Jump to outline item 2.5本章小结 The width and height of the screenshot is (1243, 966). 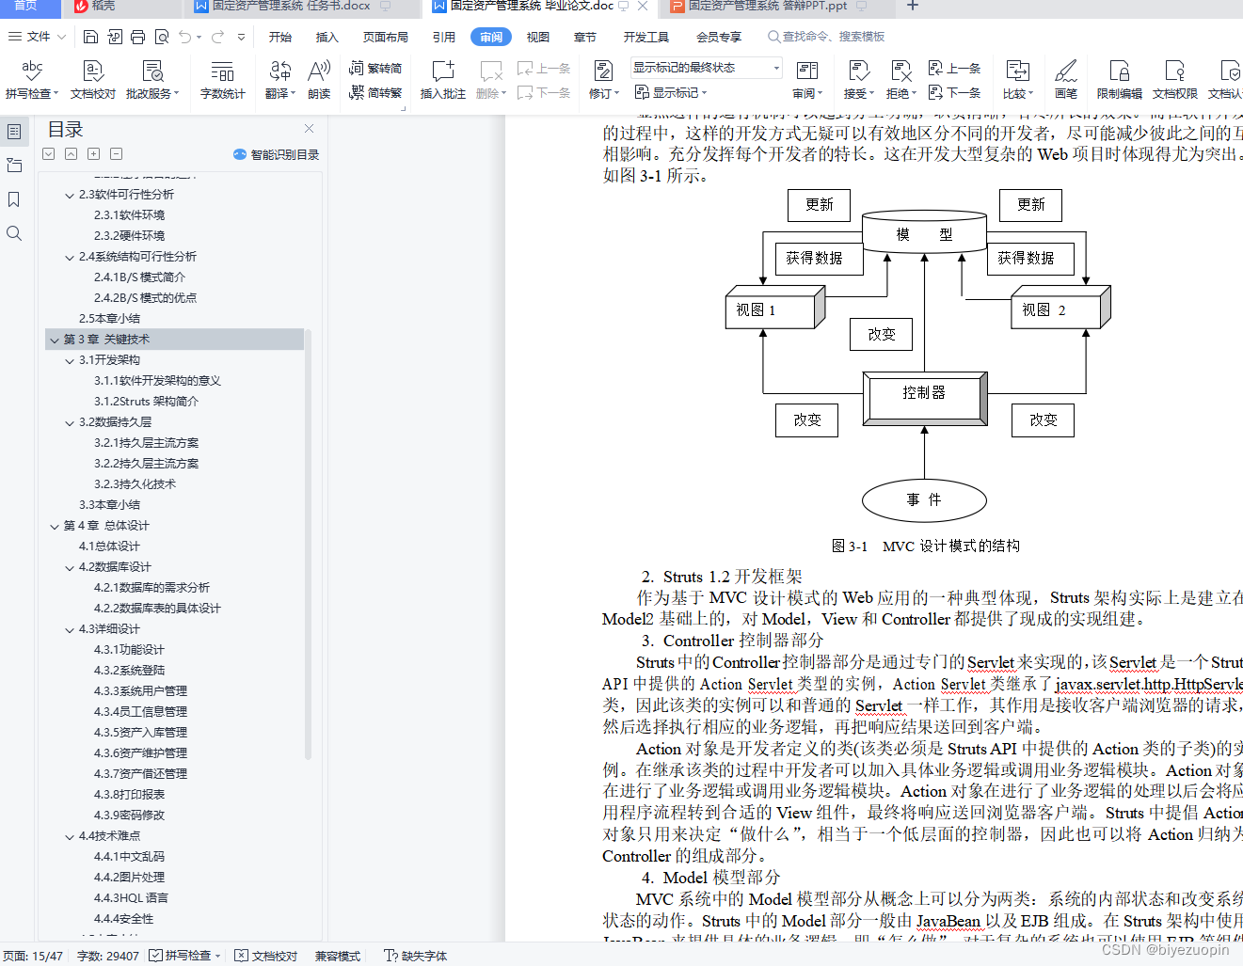pyautogui.click(x=109, y=319)
